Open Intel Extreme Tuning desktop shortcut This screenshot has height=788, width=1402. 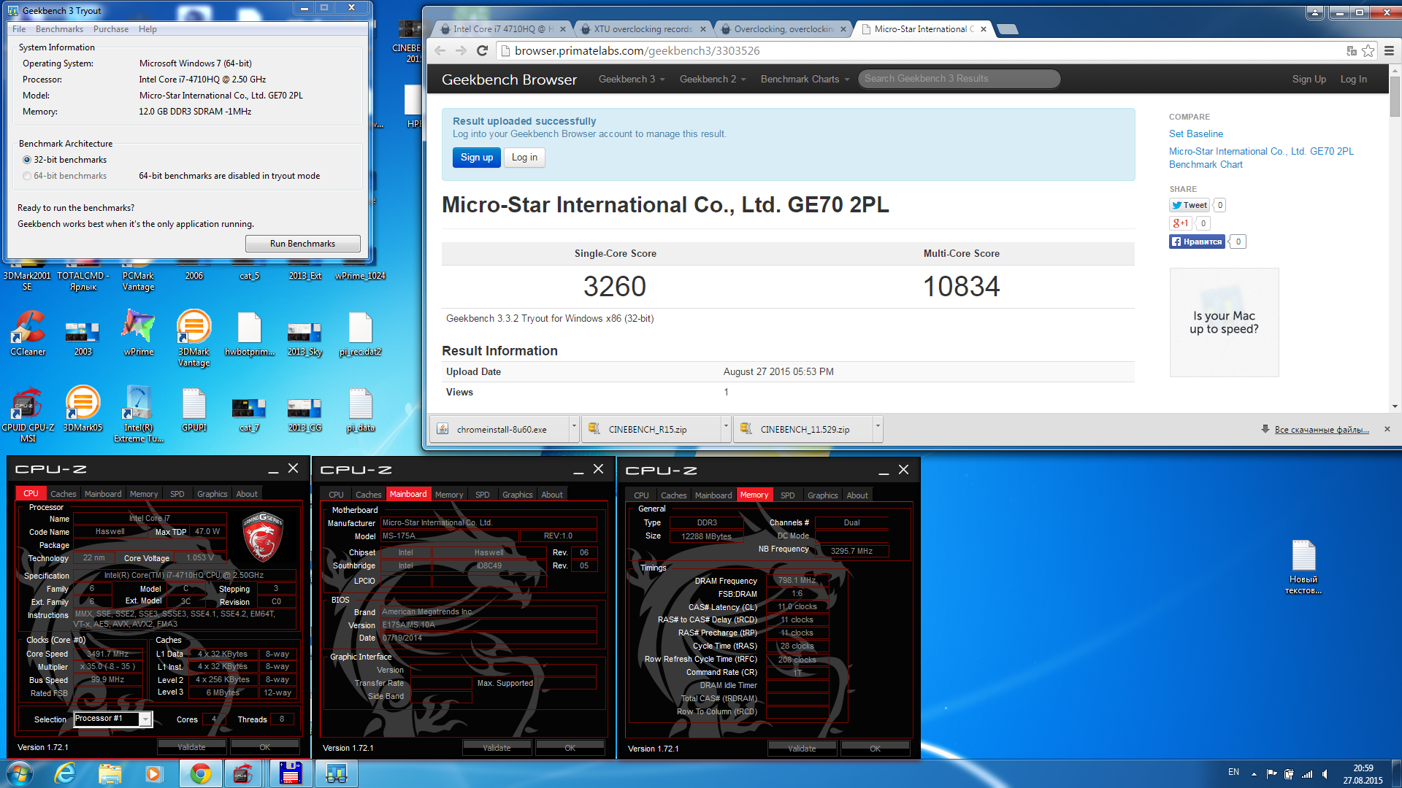(139, 414)
